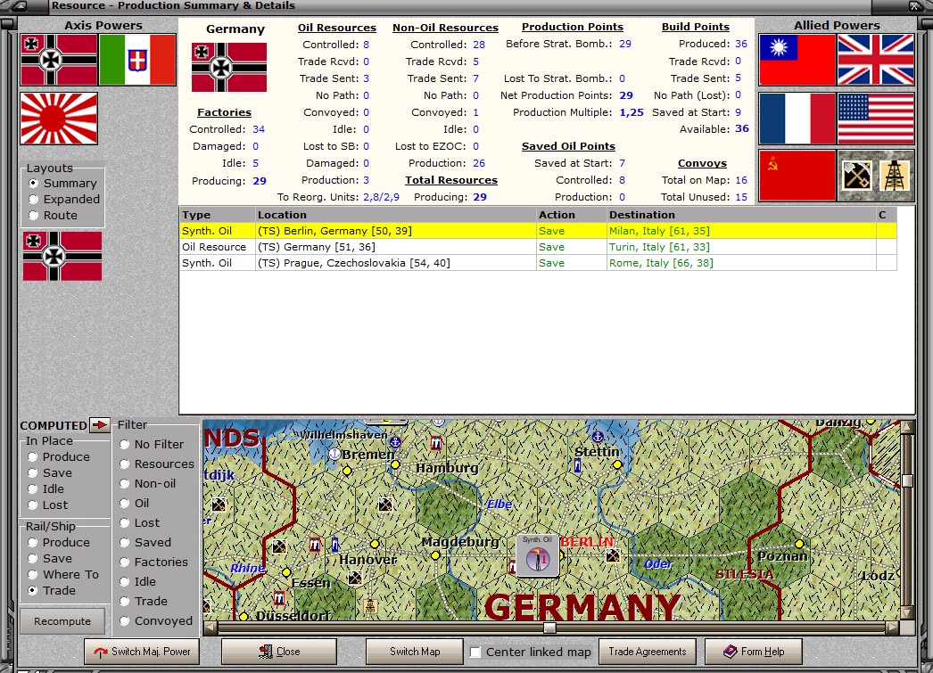
Task: Click the Bremen port anchor icon on map
Action: [335, 455]
